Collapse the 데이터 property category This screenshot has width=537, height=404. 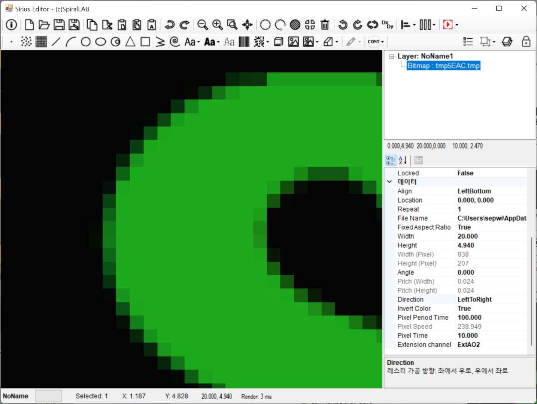tap(389, 182)
